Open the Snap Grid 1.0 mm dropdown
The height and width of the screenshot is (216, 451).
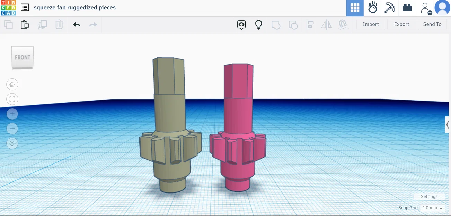point(432,207)
